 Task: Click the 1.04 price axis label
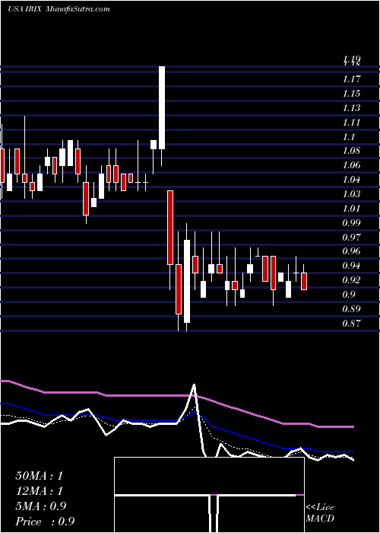(x=352, y=180)
